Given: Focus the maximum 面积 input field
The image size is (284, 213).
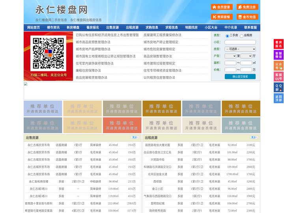Looking at the screenshot, I should tap(246, 63).
